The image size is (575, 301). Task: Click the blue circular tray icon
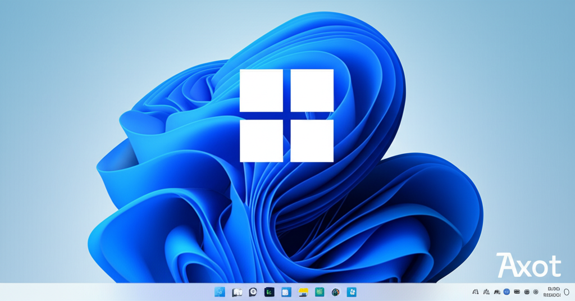tap(506, 292)
